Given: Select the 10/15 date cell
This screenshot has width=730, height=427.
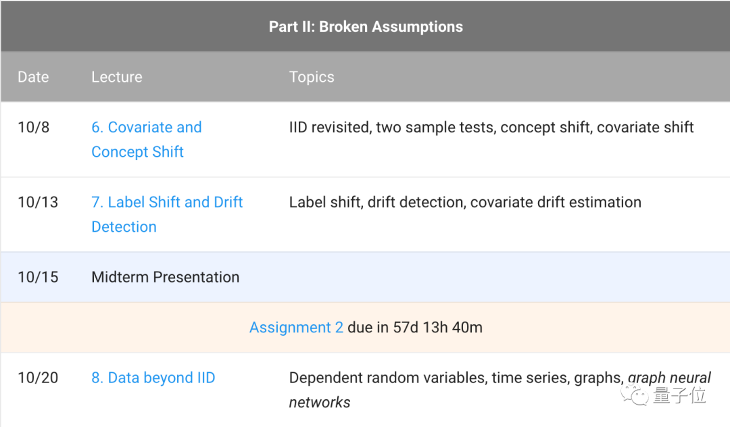Looking at the screenshot, I should (x=37, y=277).
